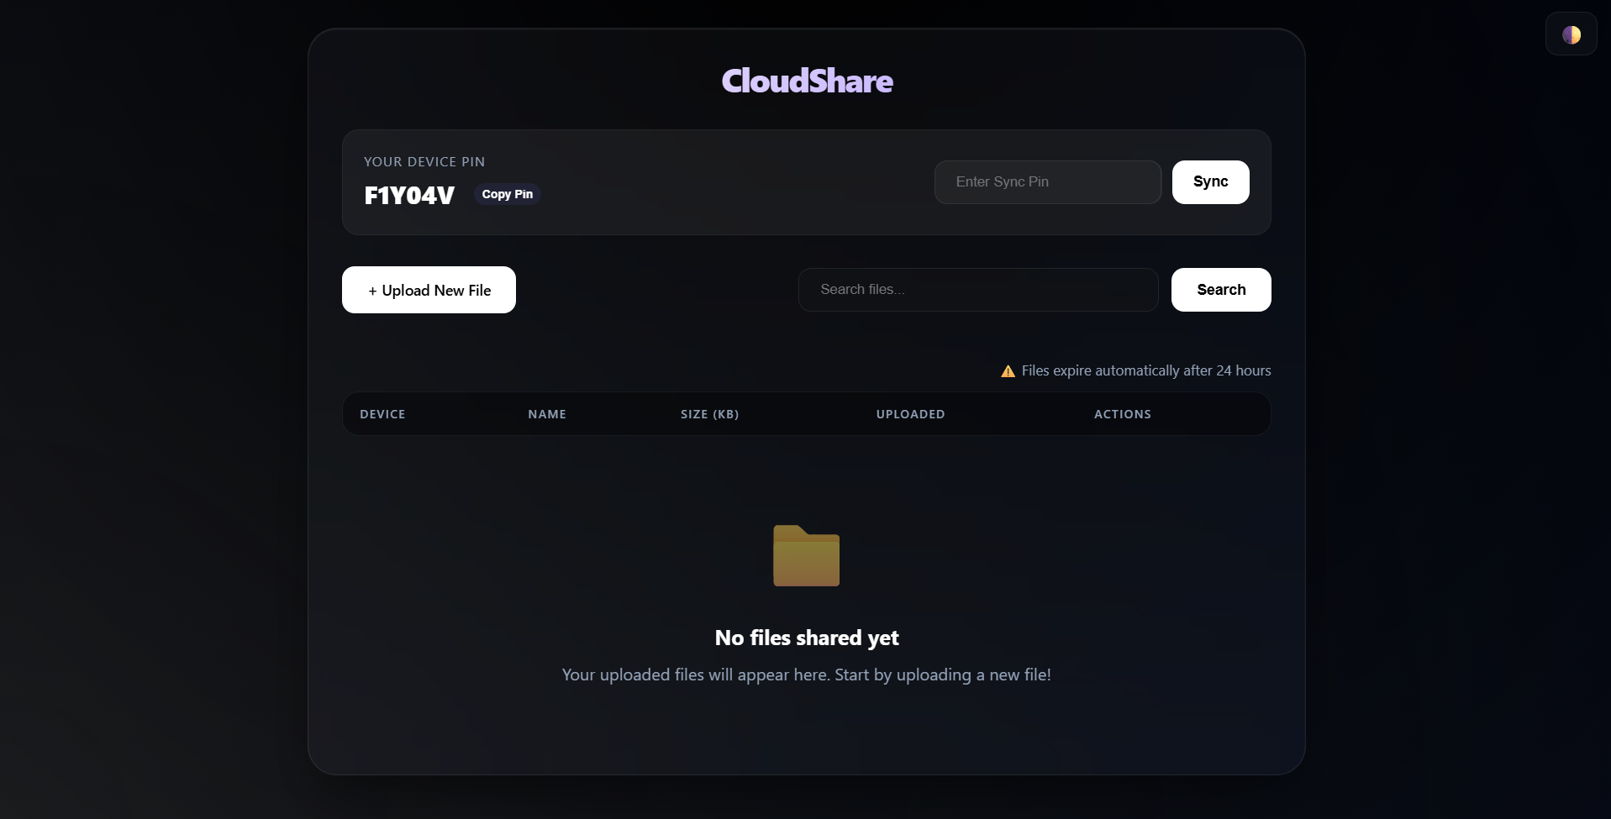Click the 'No files shared yet' heading
Image resolution: width=1611 pixels, height=819 pixels.
point(807,638)
